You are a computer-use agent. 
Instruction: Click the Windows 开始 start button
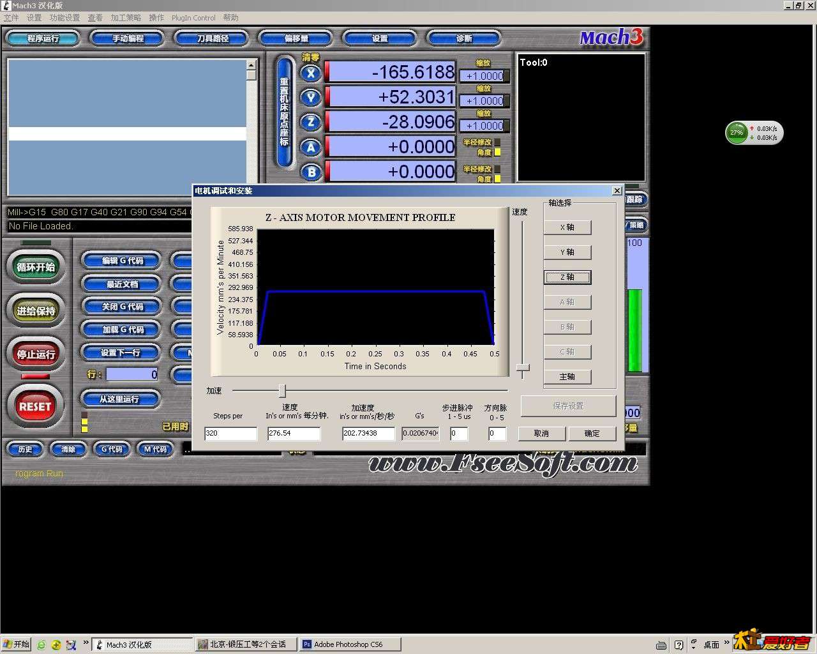[16, 644]
